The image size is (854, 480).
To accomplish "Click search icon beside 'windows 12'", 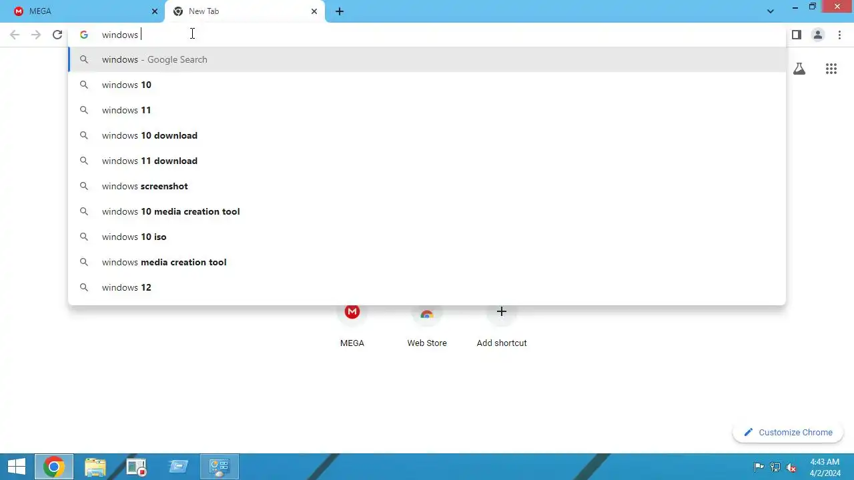I will 84,287.
